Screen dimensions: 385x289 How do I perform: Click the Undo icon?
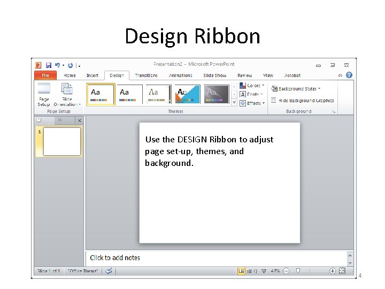(x=57, y=65)
